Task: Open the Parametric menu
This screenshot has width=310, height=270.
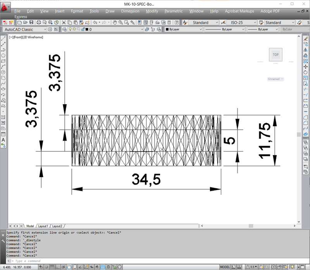Action: point(173,11)
